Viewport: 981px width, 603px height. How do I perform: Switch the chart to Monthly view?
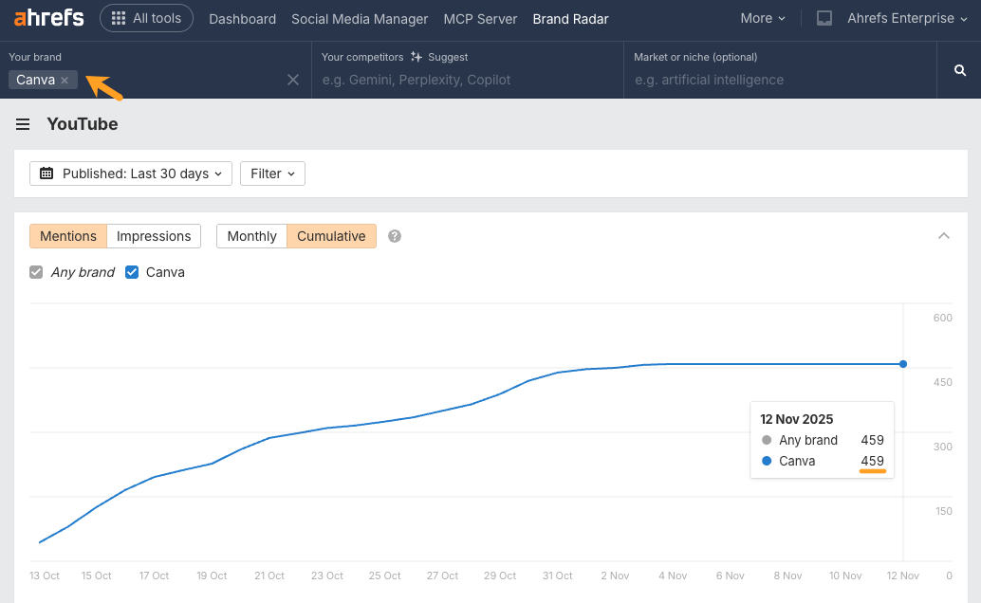tap(251, 235)
